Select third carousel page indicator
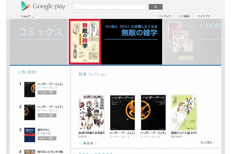Screen dimensions: 231x154 (x=91, y=143)
